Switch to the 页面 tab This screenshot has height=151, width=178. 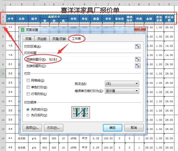[28, 39]
